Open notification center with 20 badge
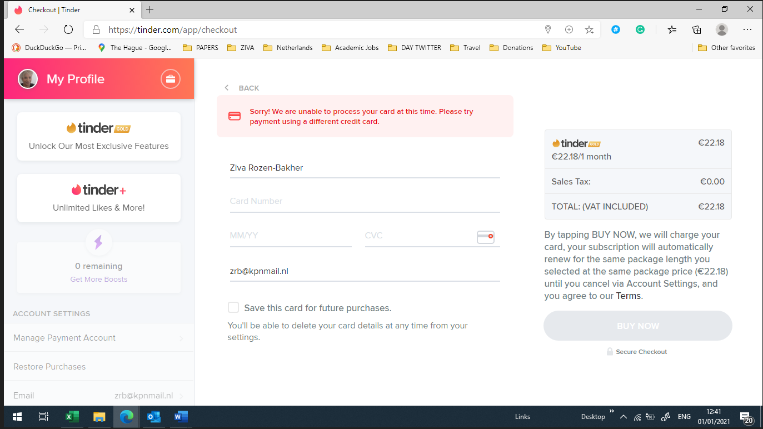 coord(746,417)
